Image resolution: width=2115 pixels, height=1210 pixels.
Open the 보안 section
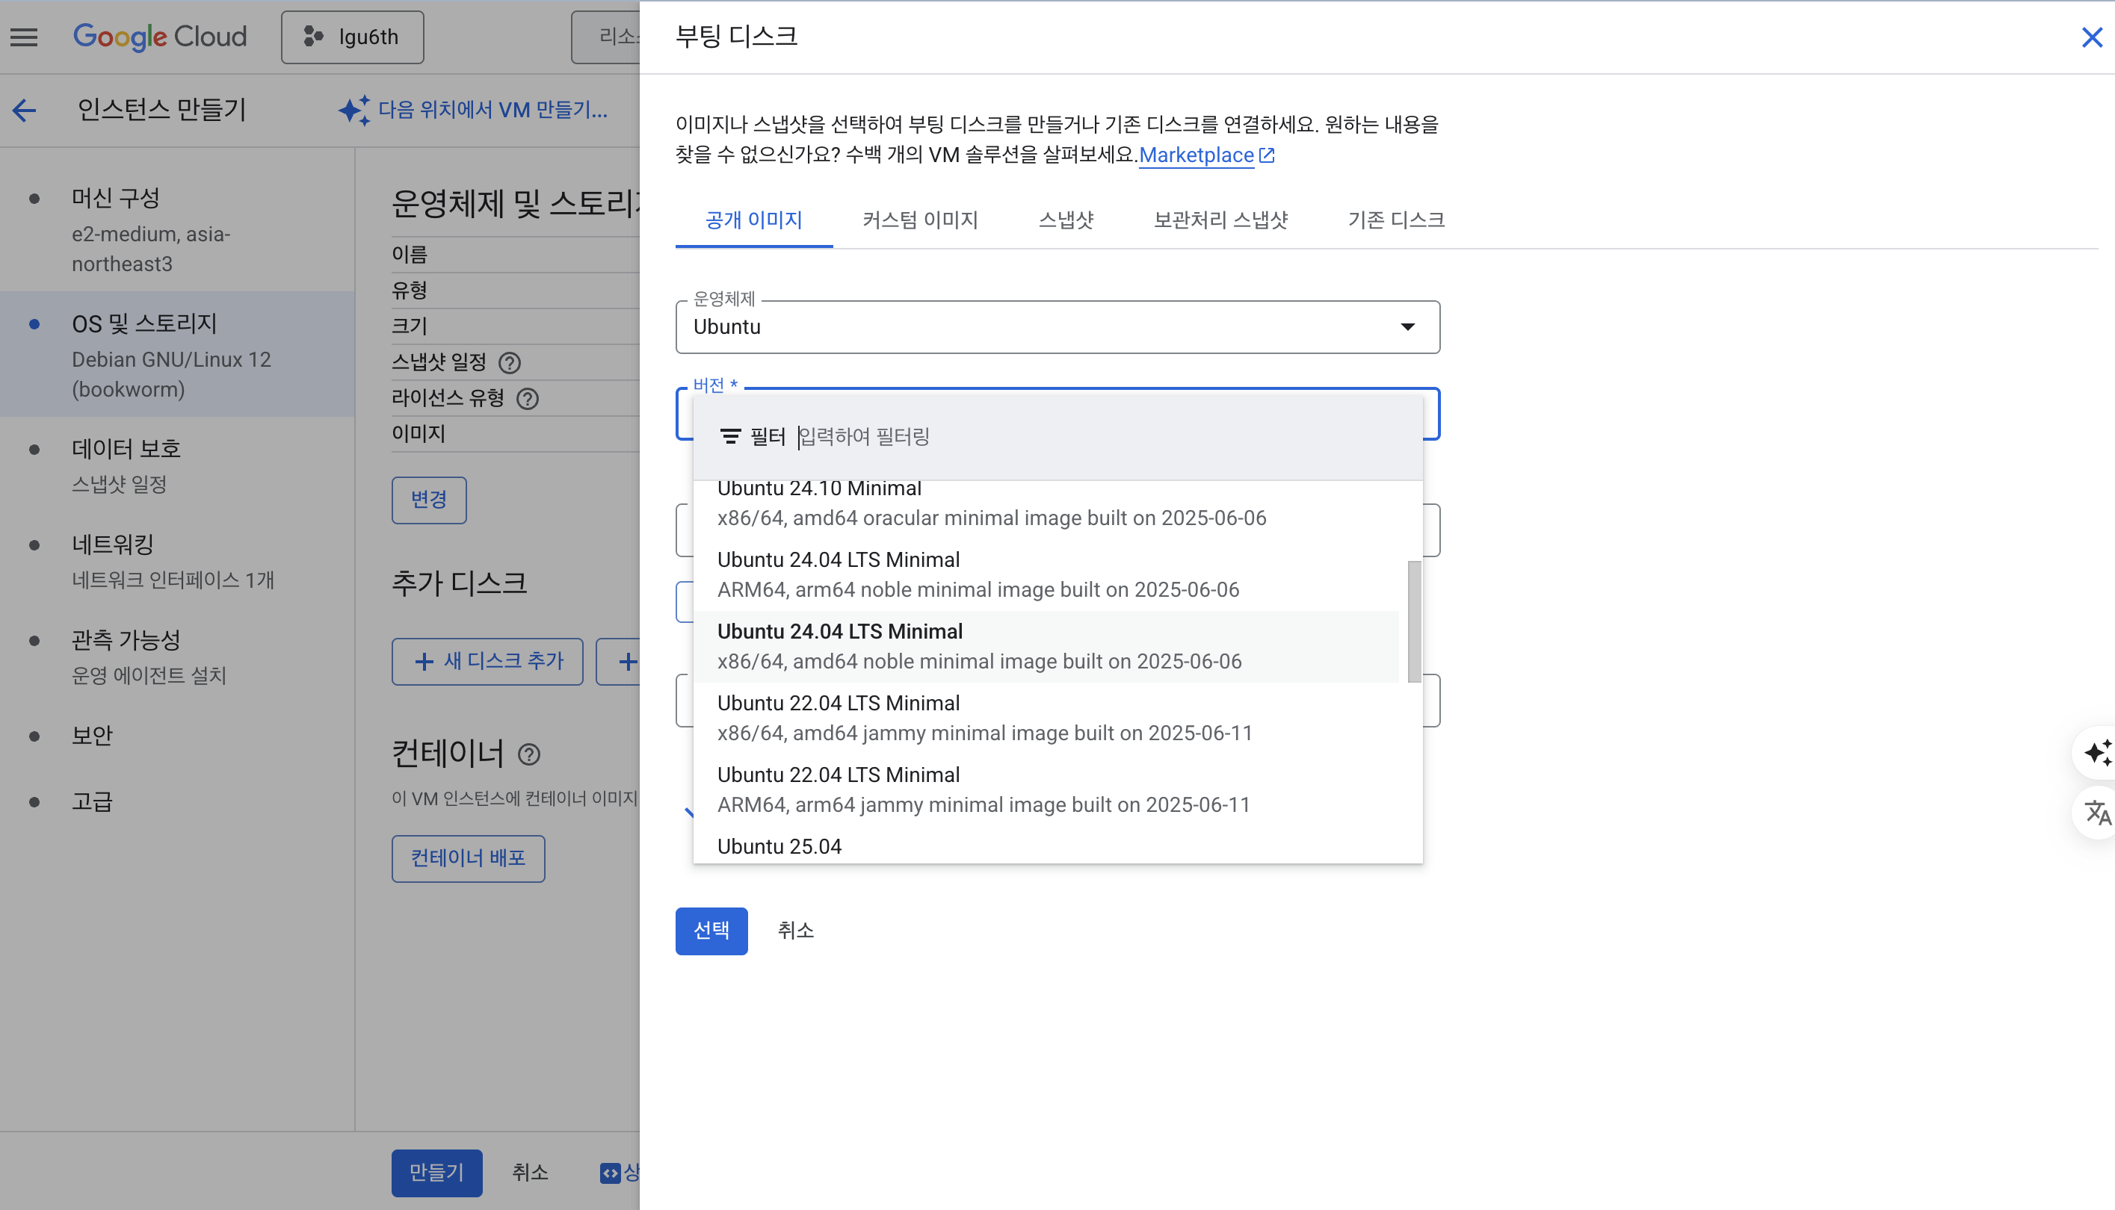pyautogui.click(x=177, y=736)
